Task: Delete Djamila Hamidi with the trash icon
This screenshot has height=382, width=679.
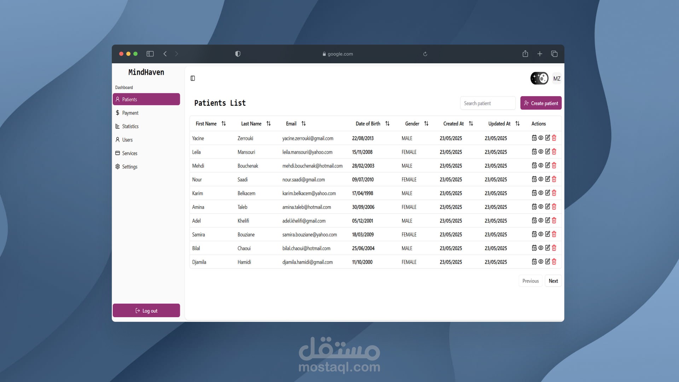Action: pyautogui.click(x=554, y=262)
